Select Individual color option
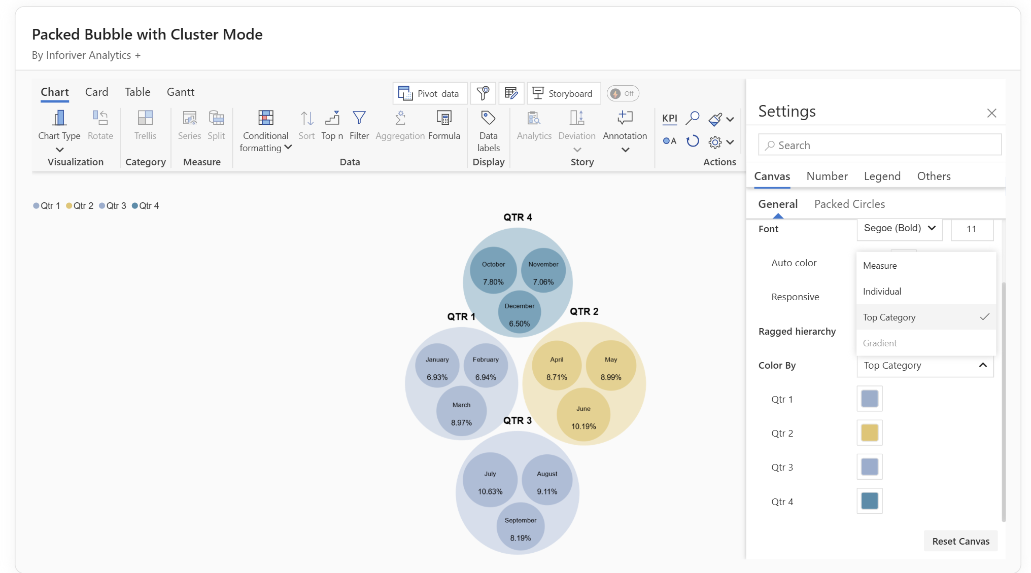Viewport: 1031px width, 573px height. (882, 292)
